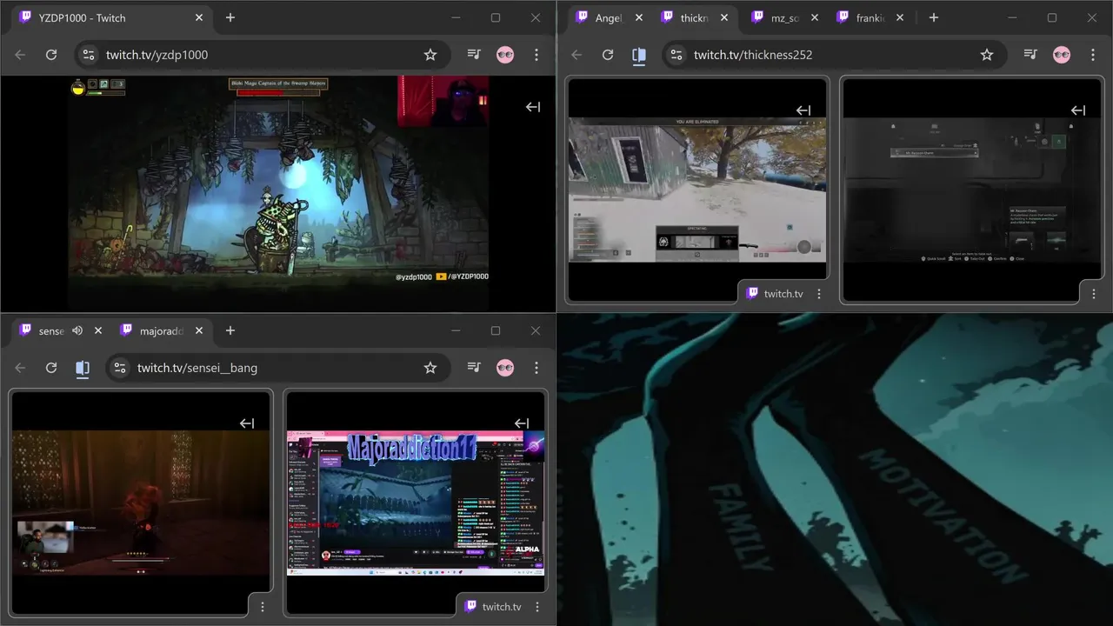Toggle split view icon in thickness252 window
This screenshot has width=1113, height=626.
(x=639, y=55)
